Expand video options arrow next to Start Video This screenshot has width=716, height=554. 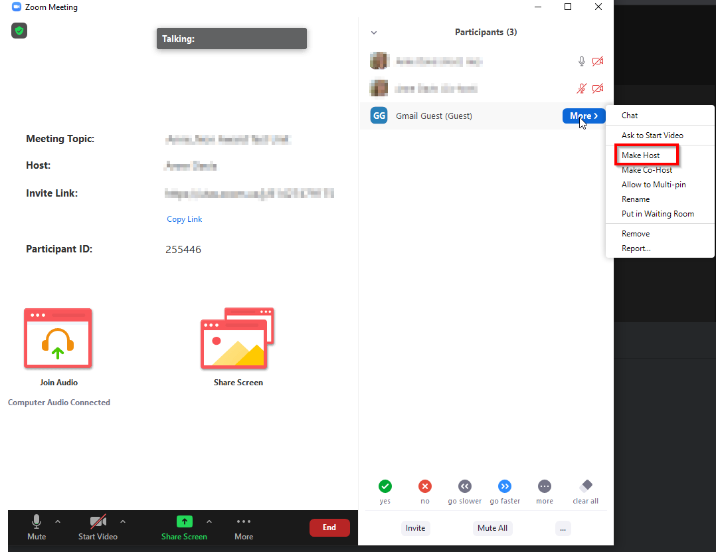[123, 521]
